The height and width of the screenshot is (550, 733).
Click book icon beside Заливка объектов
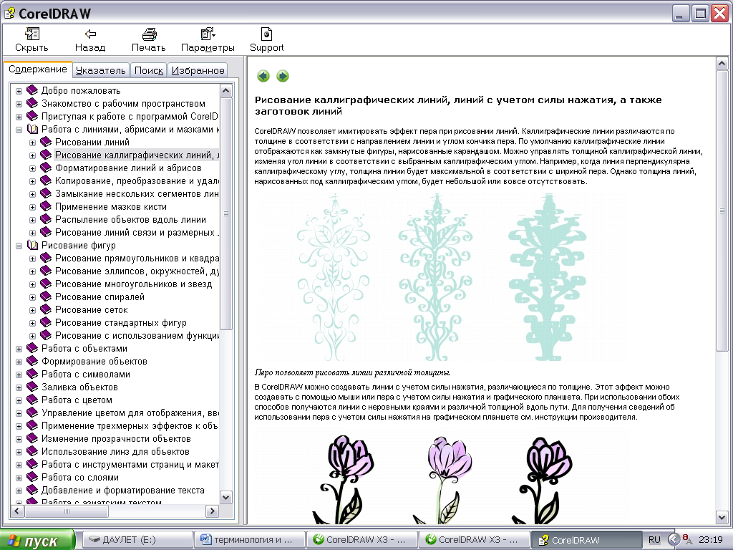[31, 387]
